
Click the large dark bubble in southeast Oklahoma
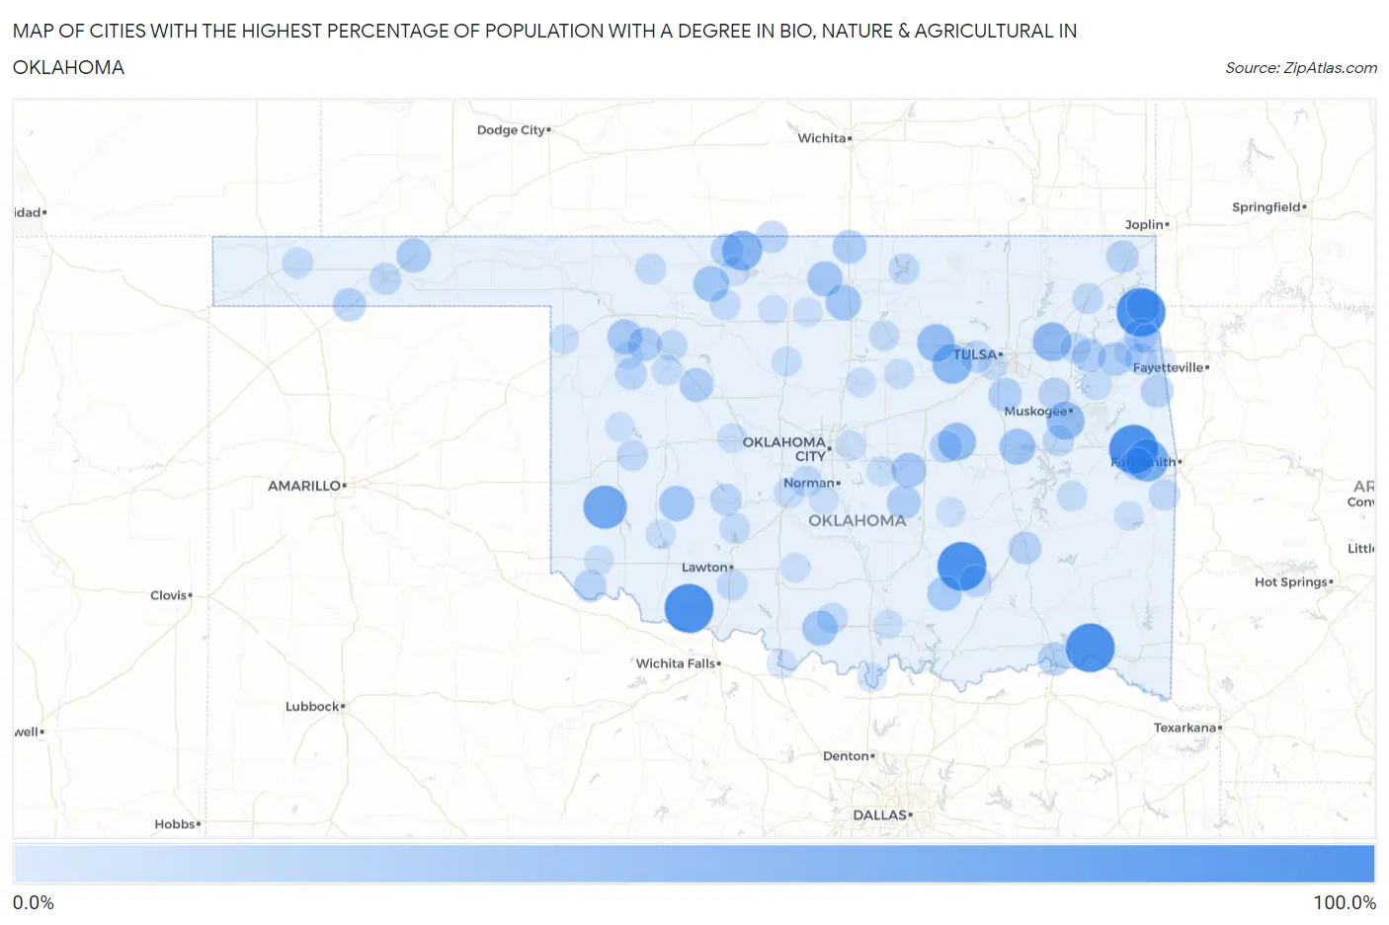1090,648
